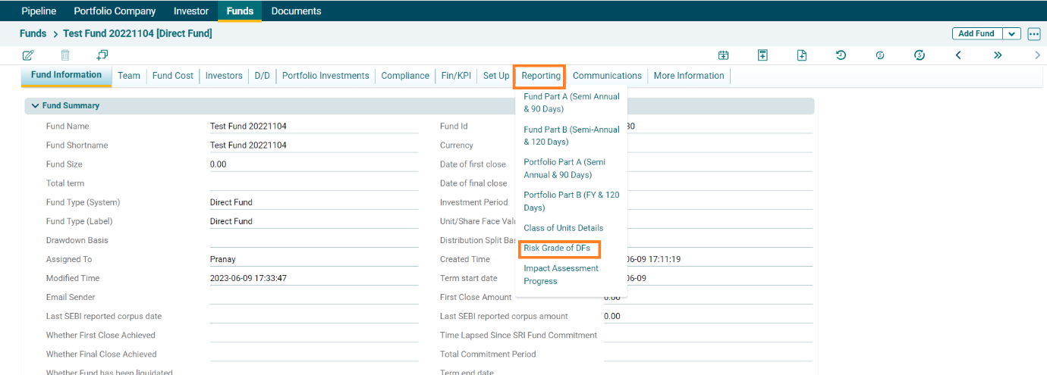This screenshot has width=1047, height=375.
Task: Click the calendar add event icon
Action: [x=724, y=55]
